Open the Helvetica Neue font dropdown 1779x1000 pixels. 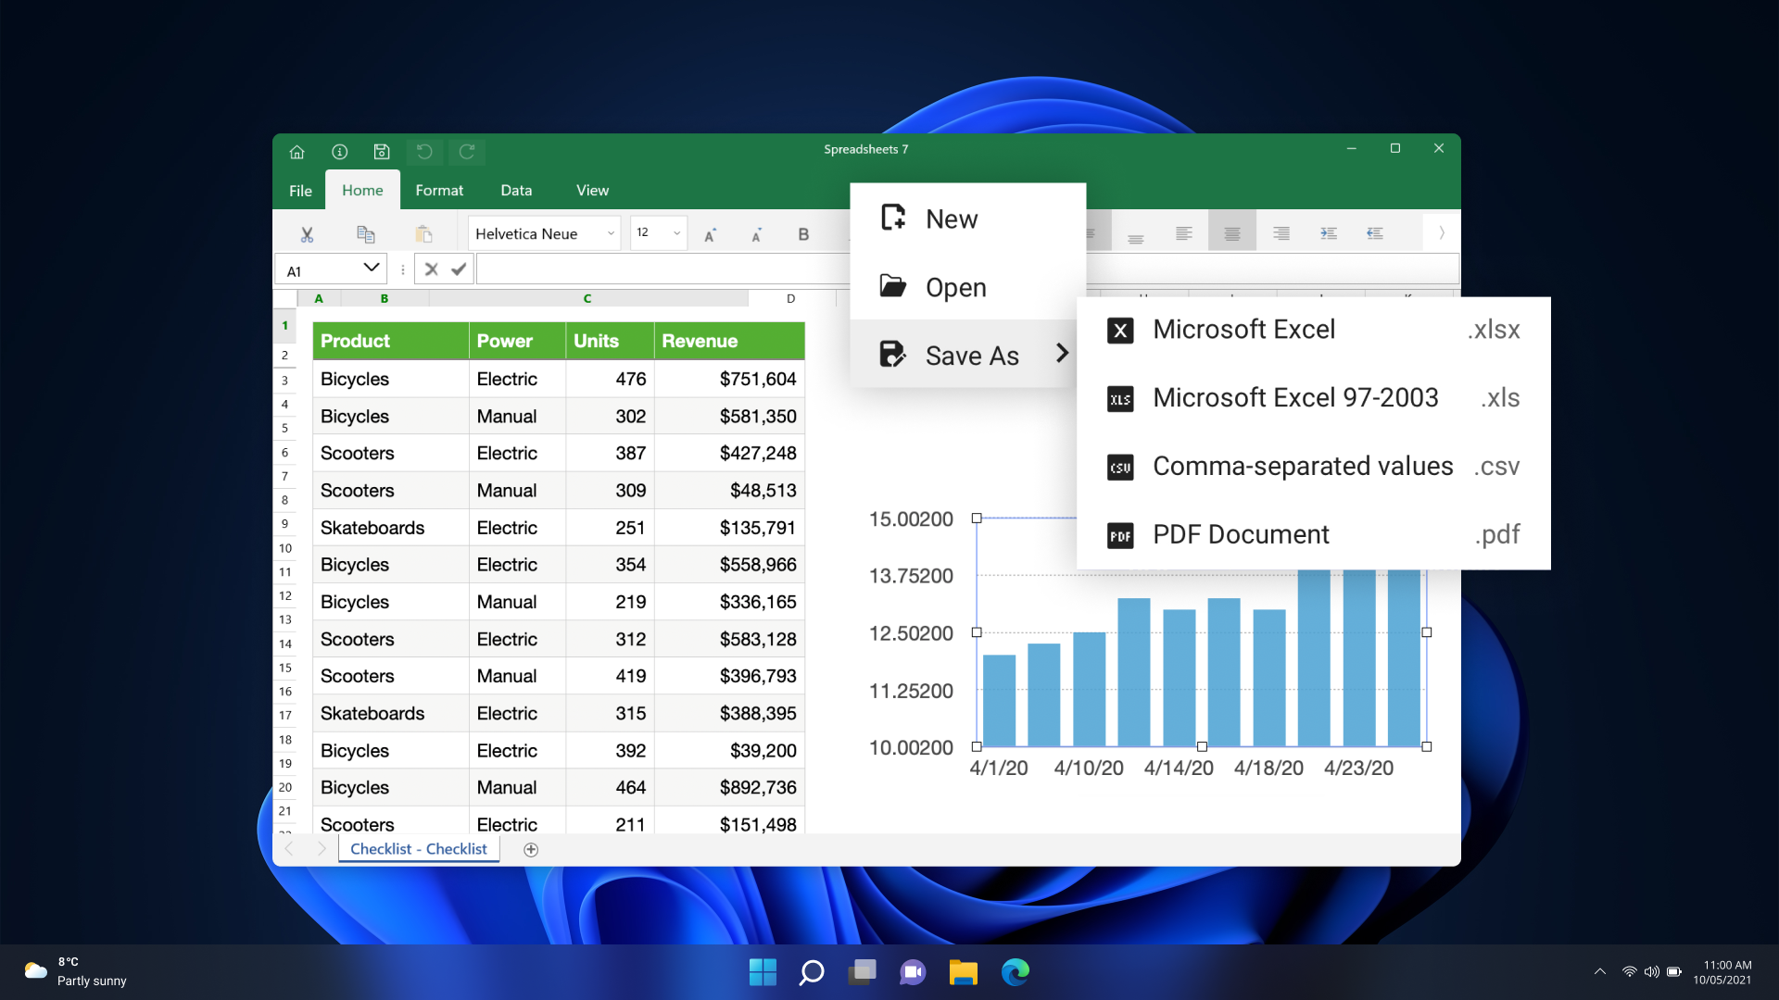(x=544, y=233)
